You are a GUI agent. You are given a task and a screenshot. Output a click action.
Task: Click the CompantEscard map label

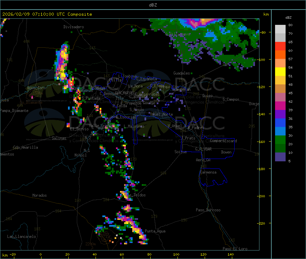point(223,141)
